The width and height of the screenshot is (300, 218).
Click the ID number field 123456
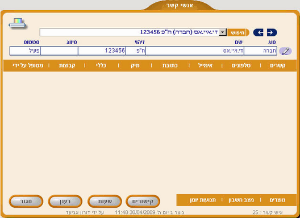point(102,51)
